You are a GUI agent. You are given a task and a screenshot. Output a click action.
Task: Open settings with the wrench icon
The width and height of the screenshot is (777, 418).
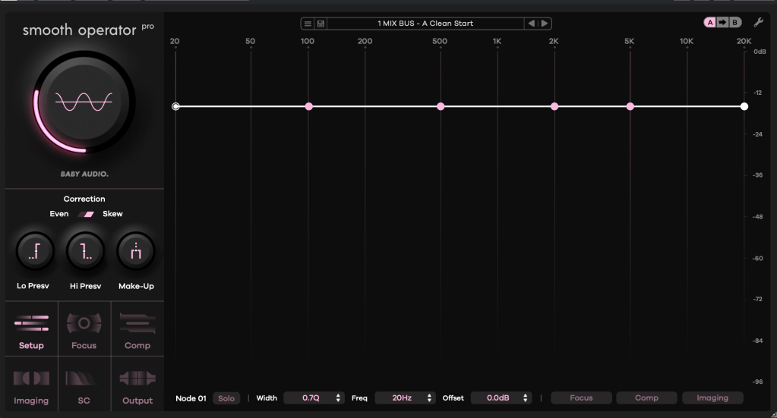758,23
